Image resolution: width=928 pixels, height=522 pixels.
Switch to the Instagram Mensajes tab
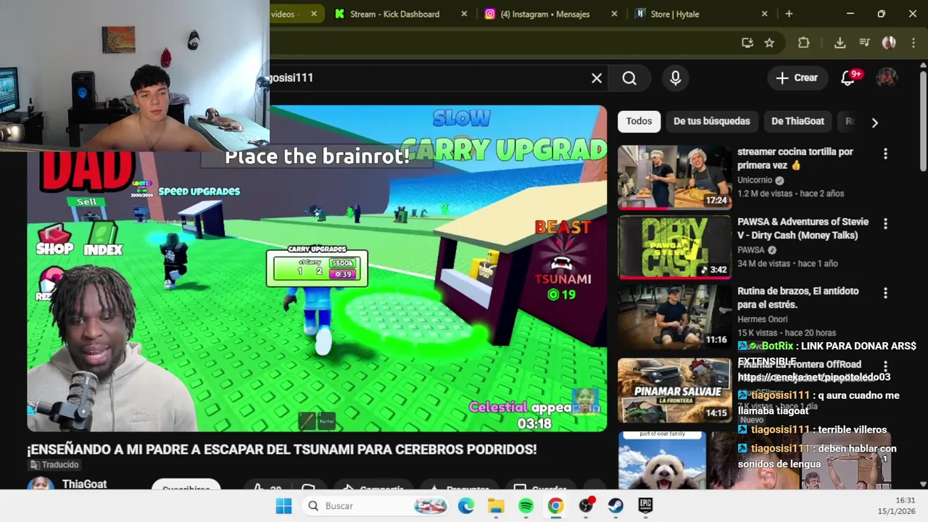[x=547, y=14]
